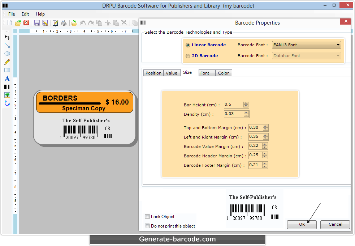Increase Bar Height using its stepper arrow
The width and height of the screenshot is (355, 246).
tap(246, 103)
